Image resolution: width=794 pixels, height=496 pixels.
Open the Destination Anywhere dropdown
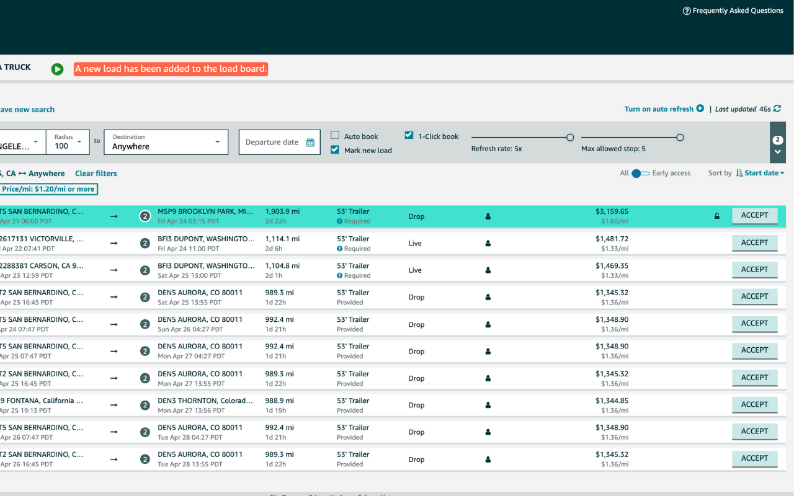(x=166, y=142)
